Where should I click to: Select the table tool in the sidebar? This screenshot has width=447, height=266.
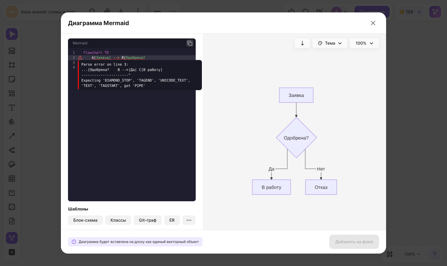click(12, 179)
